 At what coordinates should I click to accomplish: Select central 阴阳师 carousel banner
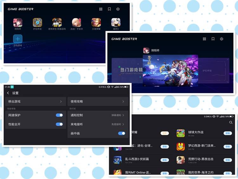click(x=170, y=71)
